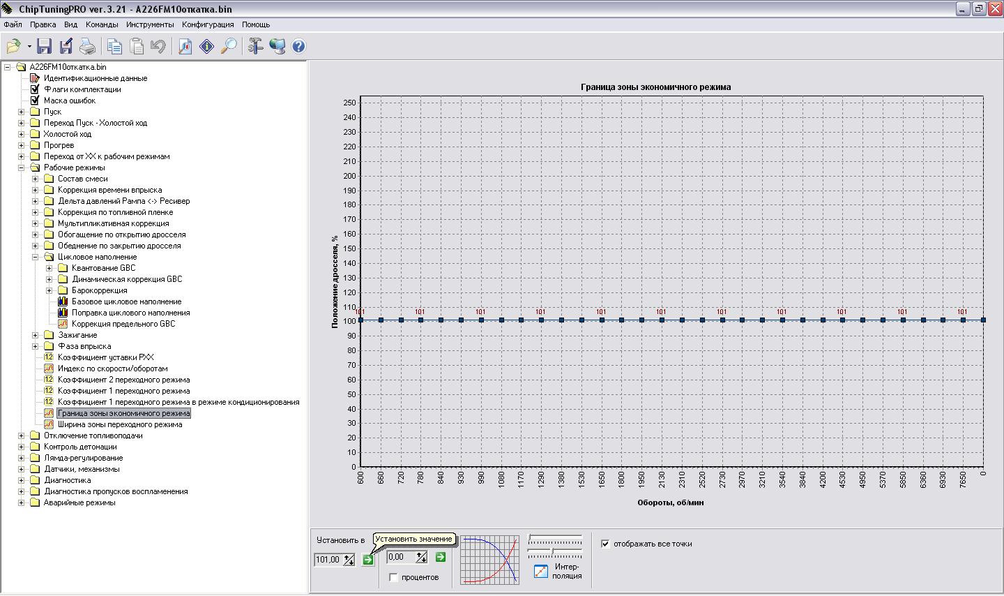Toggle the 'отображать все точки' checkbox
The height and width of the screenshot is (596, 1004).
coord(605,544)
